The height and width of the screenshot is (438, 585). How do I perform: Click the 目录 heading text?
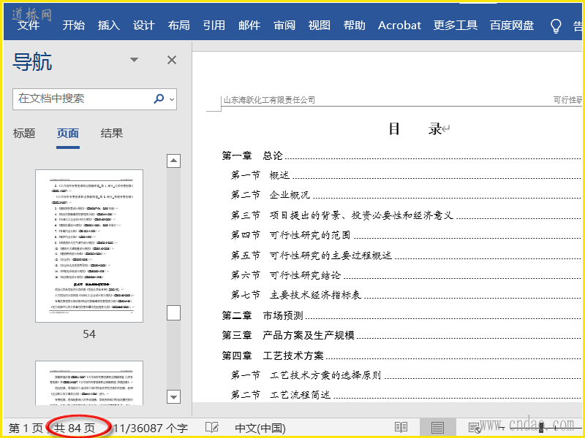pos(415,129)
